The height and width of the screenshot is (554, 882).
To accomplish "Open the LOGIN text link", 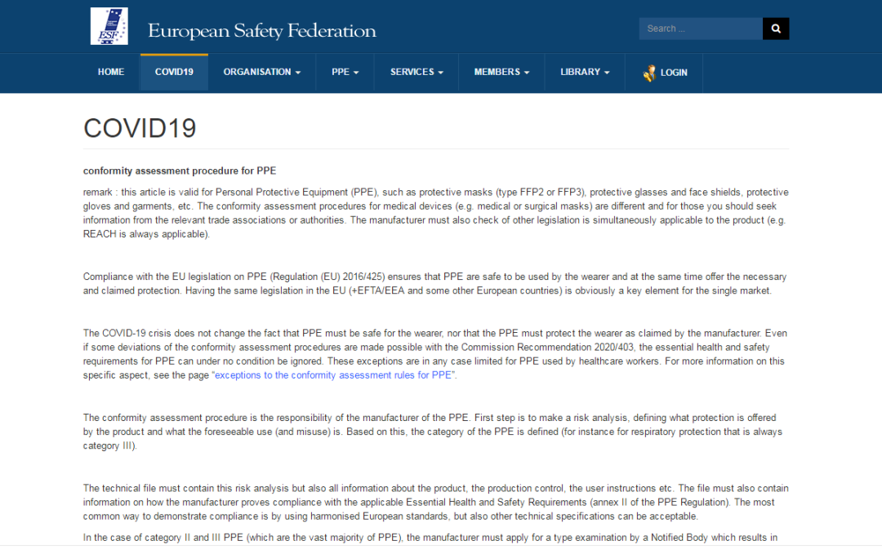I will point(674,73).
